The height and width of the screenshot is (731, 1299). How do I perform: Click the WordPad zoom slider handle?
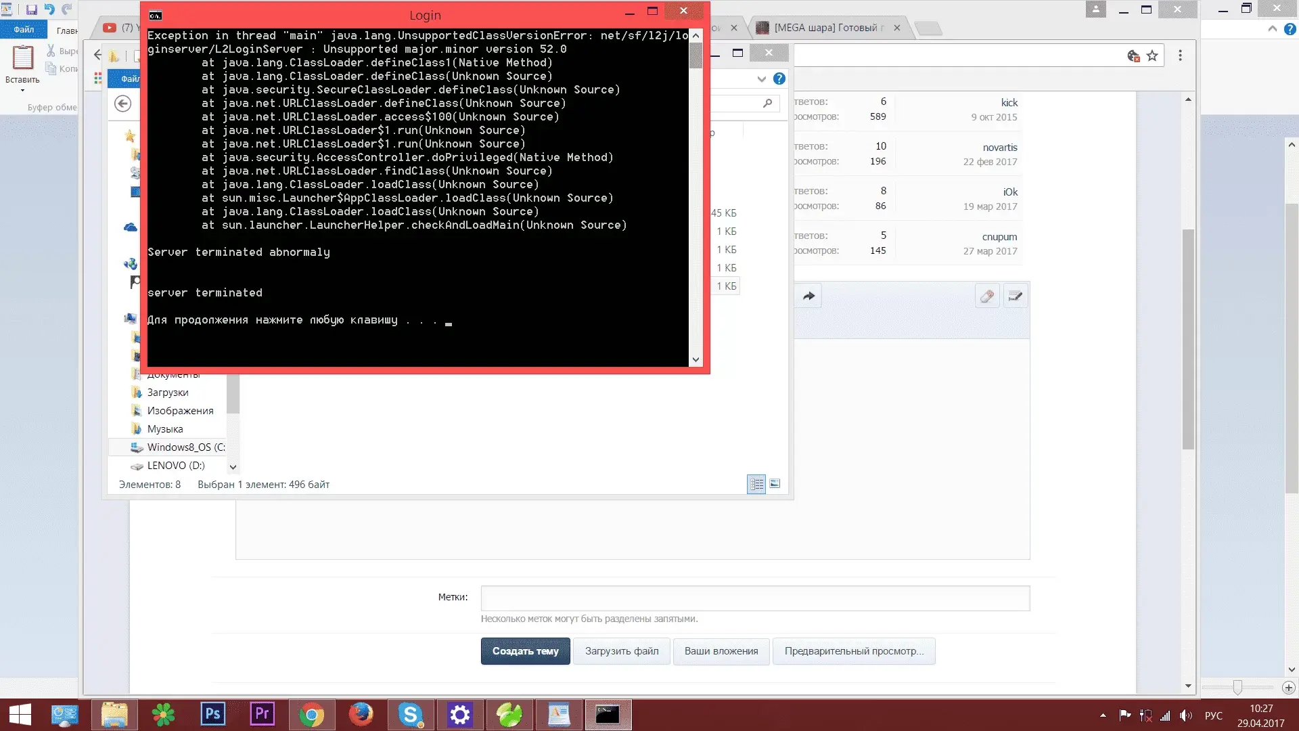(1237, 688)
